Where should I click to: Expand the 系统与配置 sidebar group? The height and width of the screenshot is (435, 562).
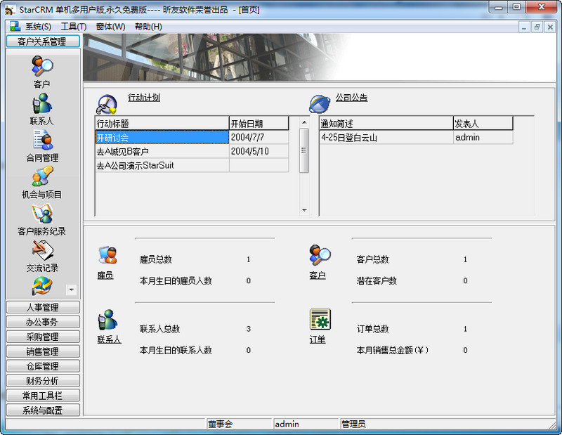(x=43, y=410)
